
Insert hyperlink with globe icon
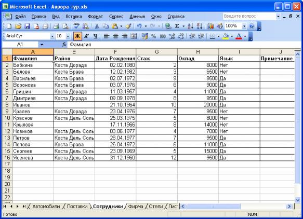[168, 26]
